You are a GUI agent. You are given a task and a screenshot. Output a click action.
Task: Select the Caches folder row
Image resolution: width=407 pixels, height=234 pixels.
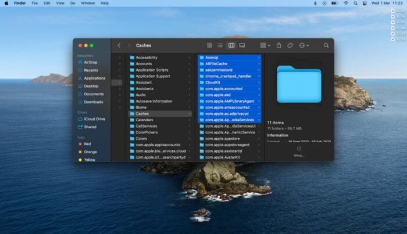(160, 113)
